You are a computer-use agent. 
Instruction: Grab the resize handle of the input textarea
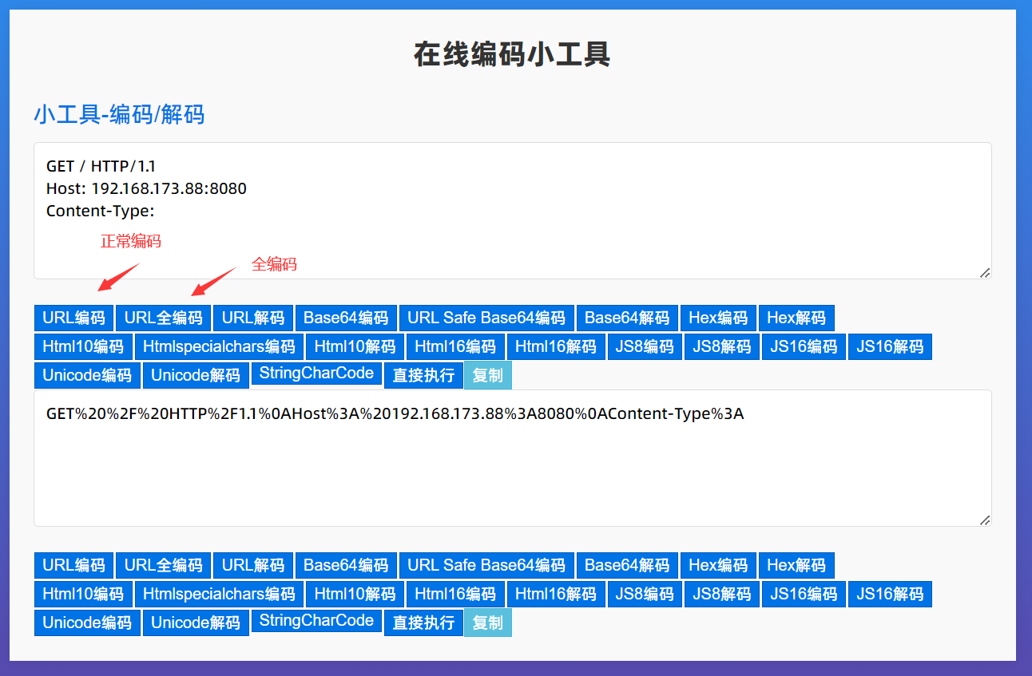(x=985, y=273)
